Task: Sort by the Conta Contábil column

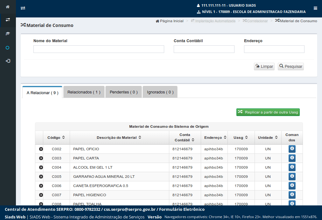Action: [x=185, y=138]
